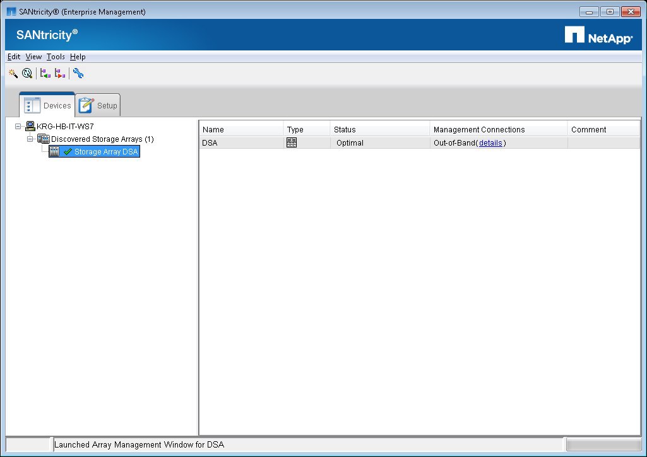
Task: Switch to the Setup tab
Action: pyautogui.click(x=98, y=105)
